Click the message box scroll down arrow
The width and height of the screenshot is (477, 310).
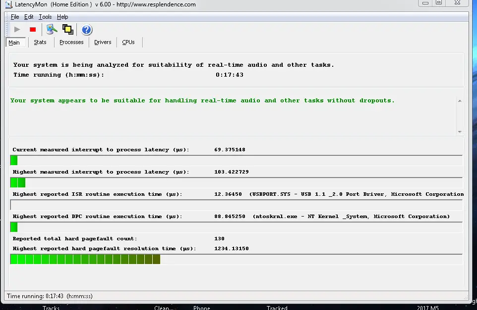tap(460, 132)
